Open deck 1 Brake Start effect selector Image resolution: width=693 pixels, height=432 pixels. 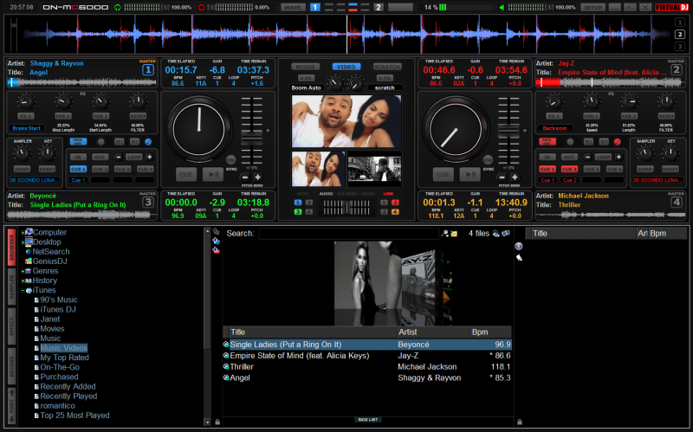(27, 128)
